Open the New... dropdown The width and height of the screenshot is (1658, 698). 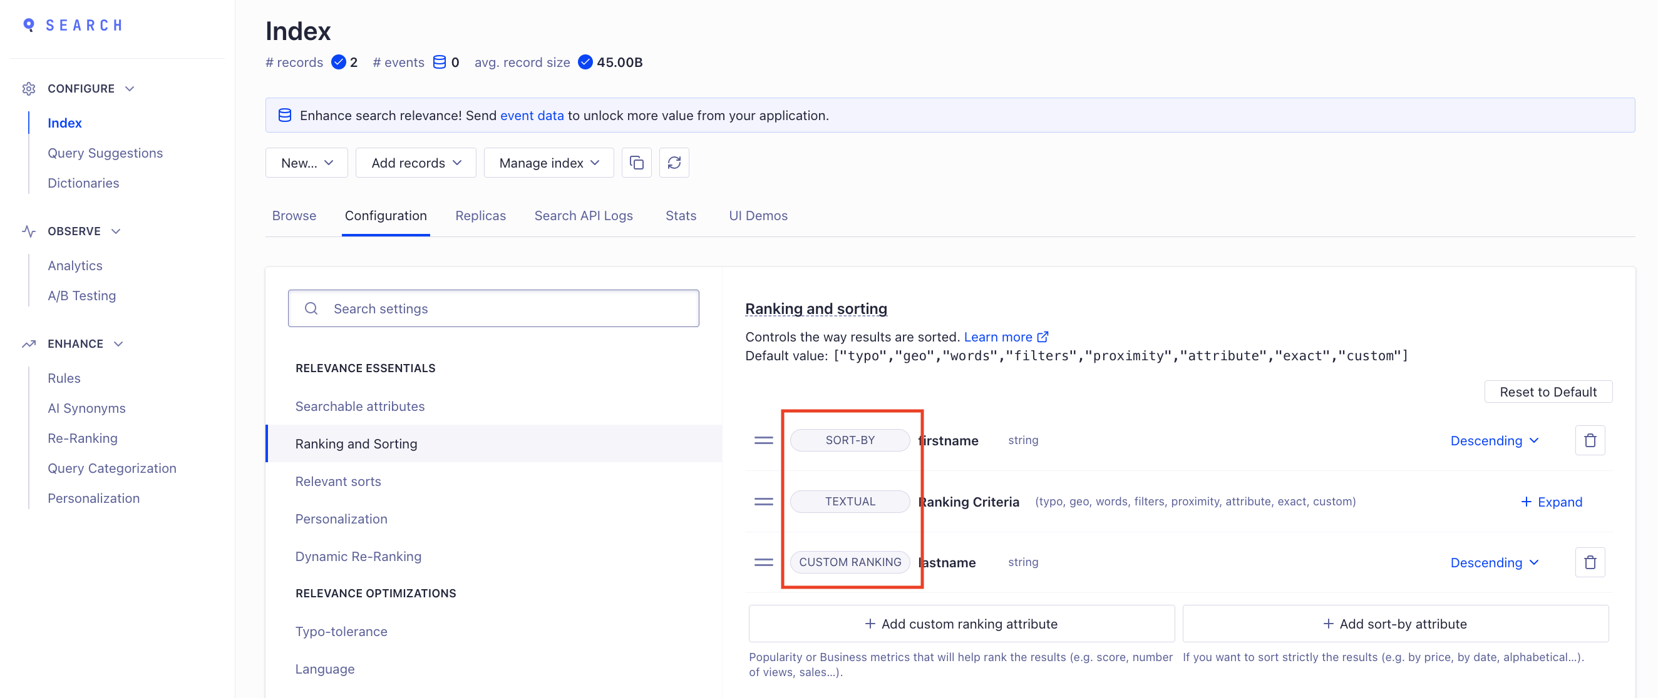pos(306,163)
